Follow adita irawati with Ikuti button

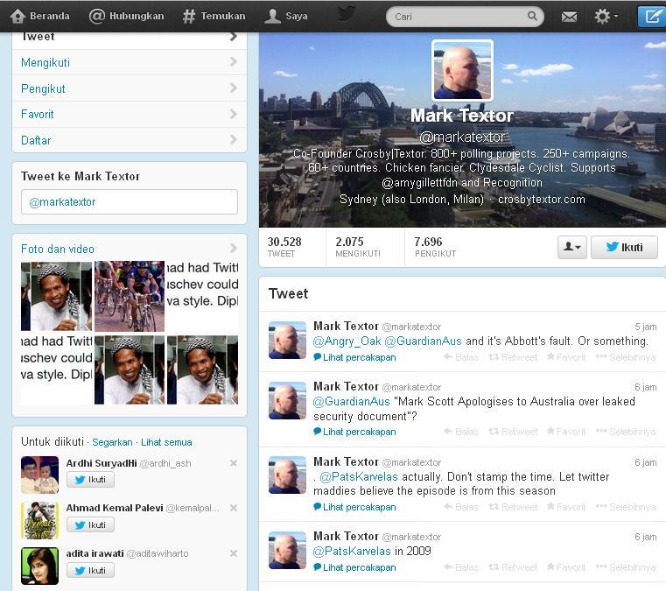90,571
